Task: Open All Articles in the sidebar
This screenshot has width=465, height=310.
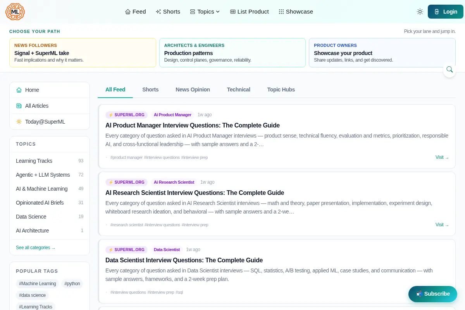Action: [50, 106]
